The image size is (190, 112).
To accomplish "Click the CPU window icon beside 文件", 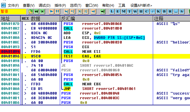I will (3, 5).
